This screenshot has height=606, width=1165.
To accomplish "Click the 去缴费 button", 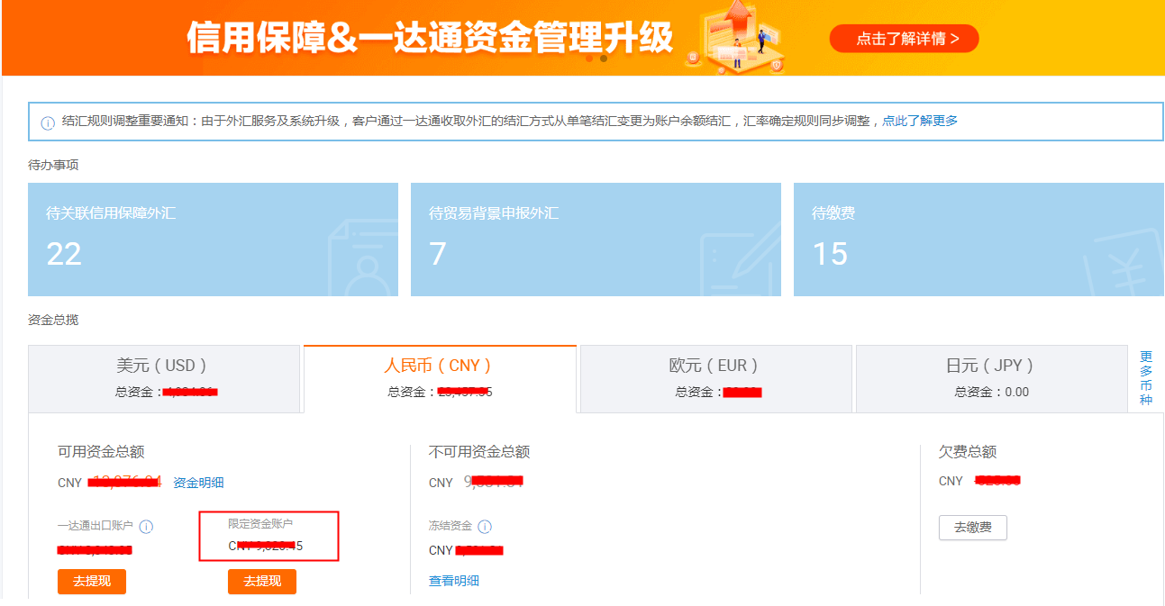I will click(x=972, y=528).
